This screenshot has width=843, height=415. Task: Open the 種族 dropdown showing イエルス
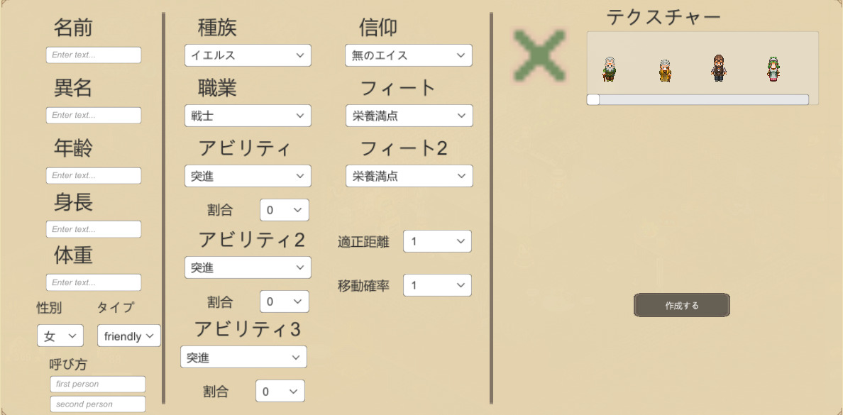(x=248, y=55)
